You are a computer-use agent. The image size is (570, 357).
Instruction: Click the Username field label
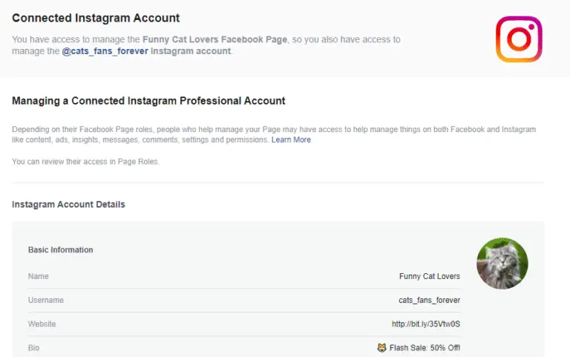pos(46,301)
